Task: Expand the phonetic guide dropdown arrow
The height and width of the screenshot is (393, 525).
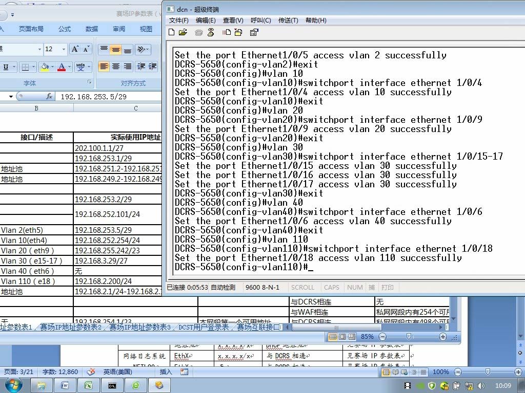Action: (x=89, y=67)
